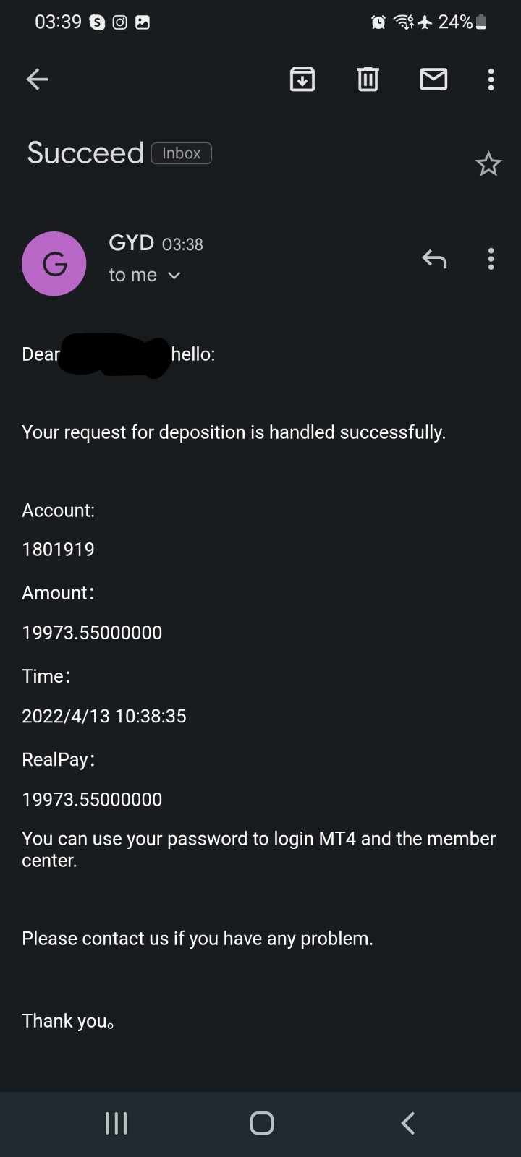The width and height of the screenshot is (521, 1157).
Task: Mark email as unread with envelope icon
Action: (433, 79)
